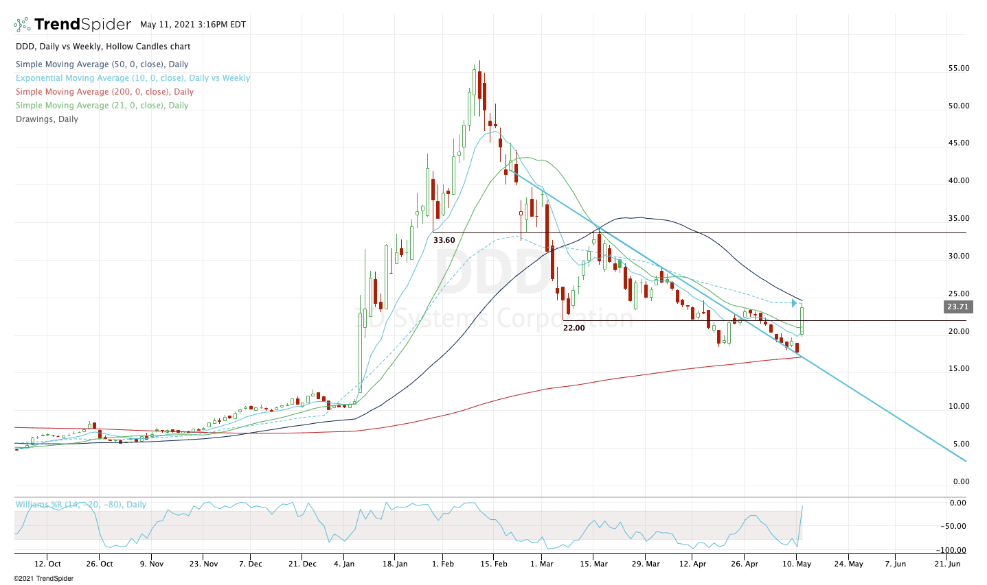Select the Simple Moving Average 50 legend
This screenshot has height=585, width=987.
(x=102, y=64)
